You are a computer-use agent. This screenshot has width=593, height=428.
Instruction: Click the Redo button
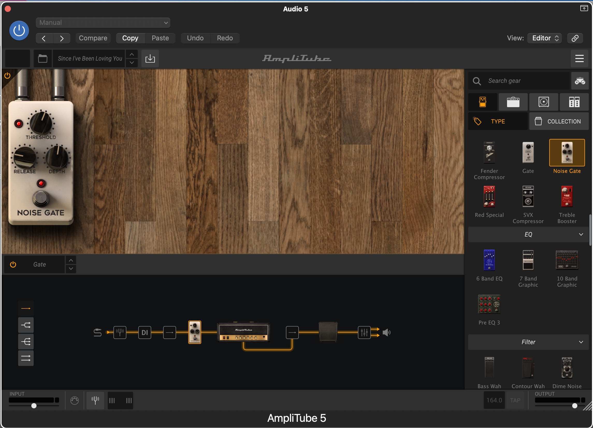point(225,38)
